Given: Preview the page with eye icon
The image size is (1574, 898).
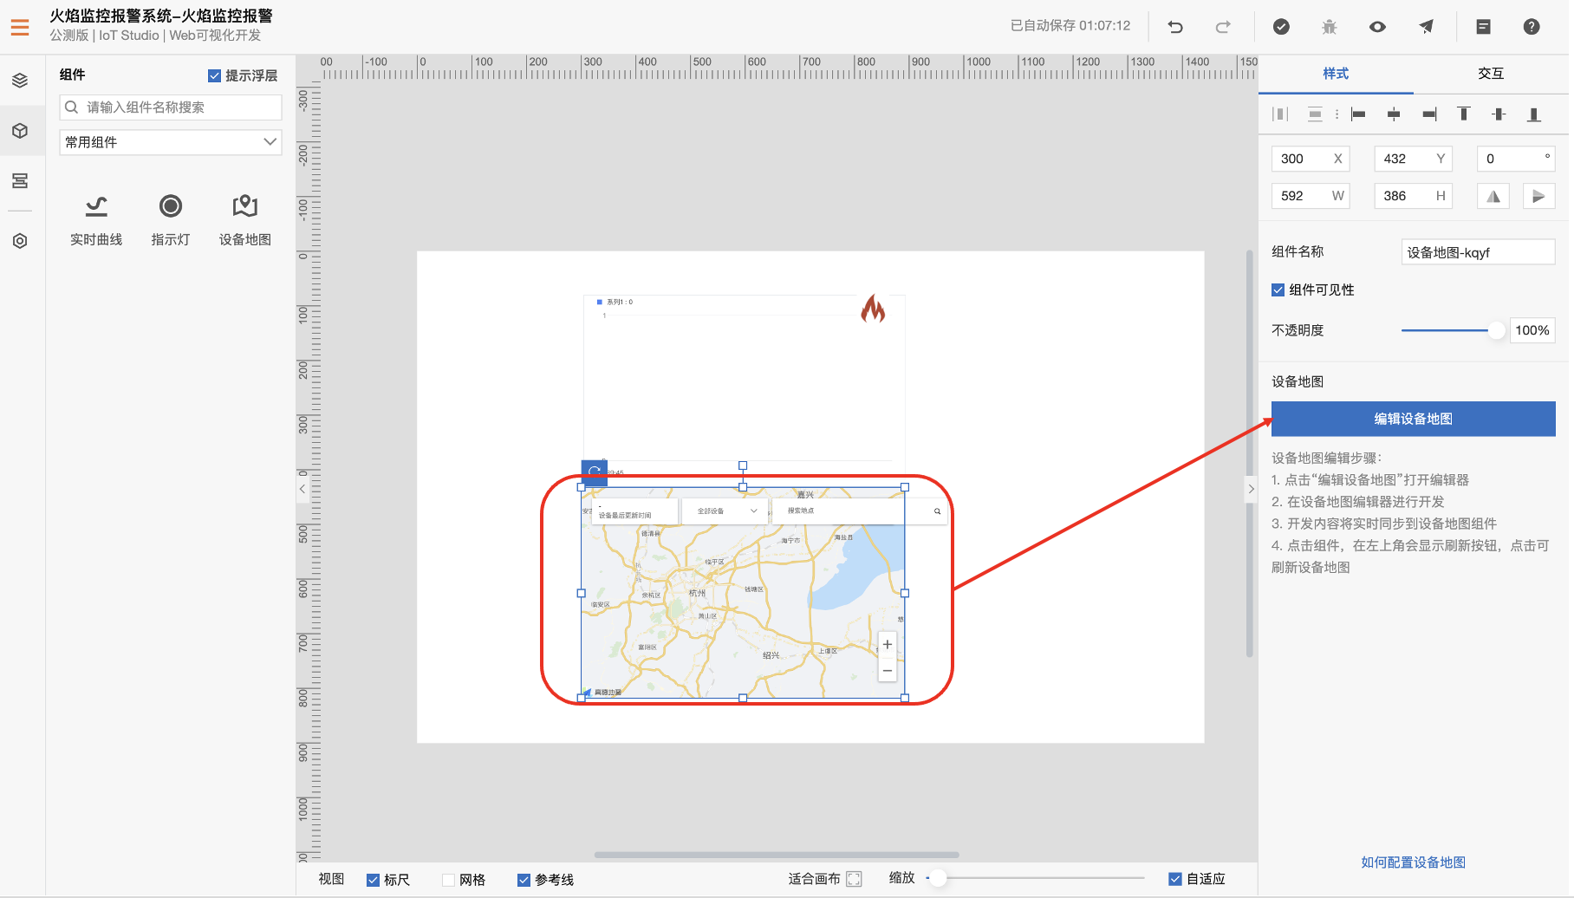Looking at the screenshot, I should [1377, 27].
